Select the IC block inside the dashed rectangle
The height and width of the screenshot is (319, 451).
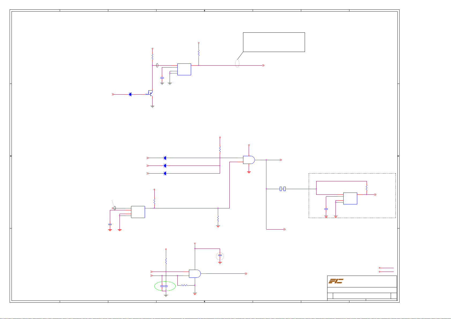point(350,198)
